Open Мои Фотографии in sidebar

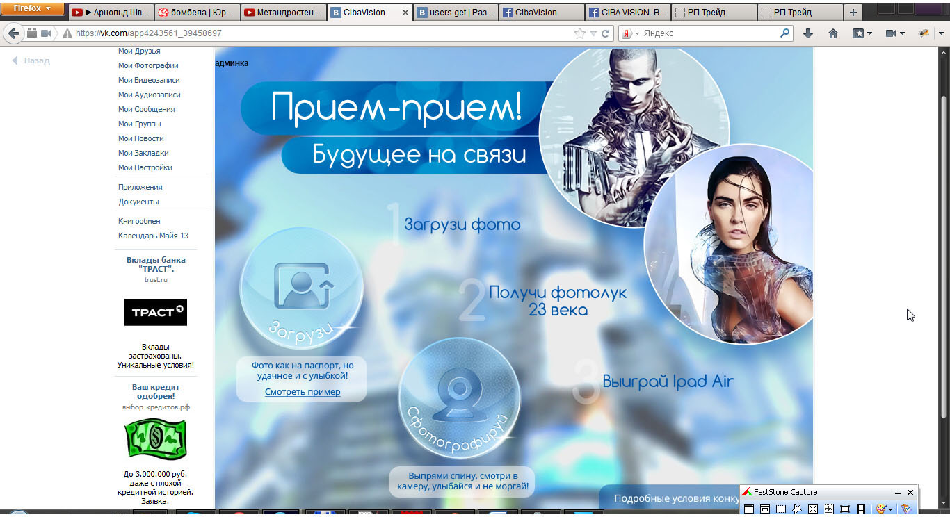click(x=148, y=65)
